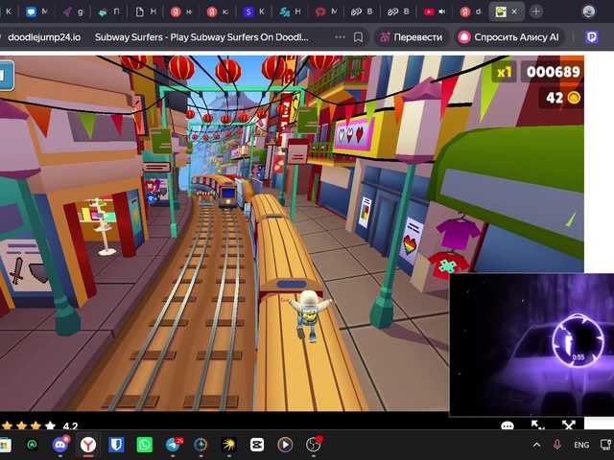Open a new browser tab

(536, 11)
